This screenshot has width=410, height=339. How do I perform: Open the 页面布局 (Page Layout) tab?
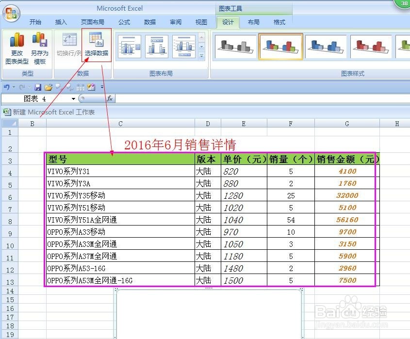click(92, 22)
